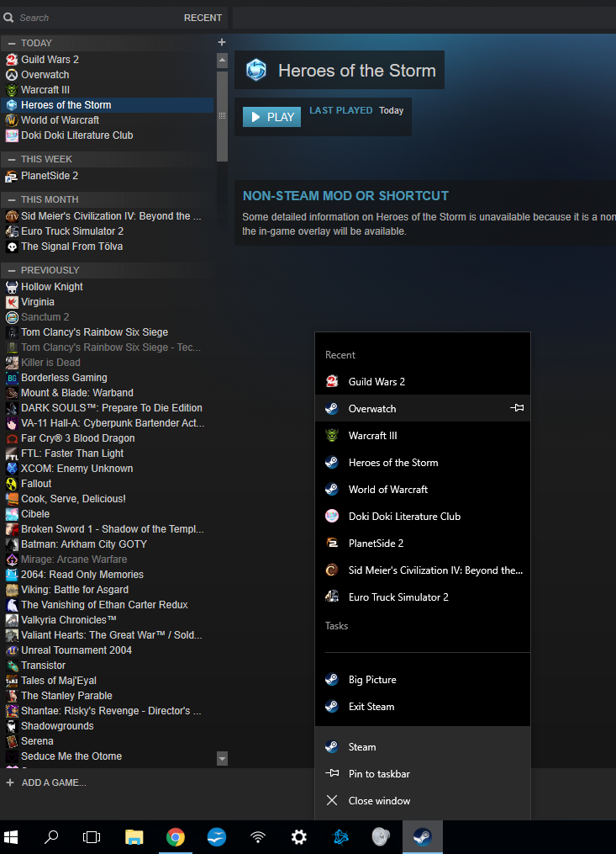Image resolution: width=616 pixels, height=854 pixels.
Task: Select FTL: Faster Than Light in library
Action: [108, 454]
